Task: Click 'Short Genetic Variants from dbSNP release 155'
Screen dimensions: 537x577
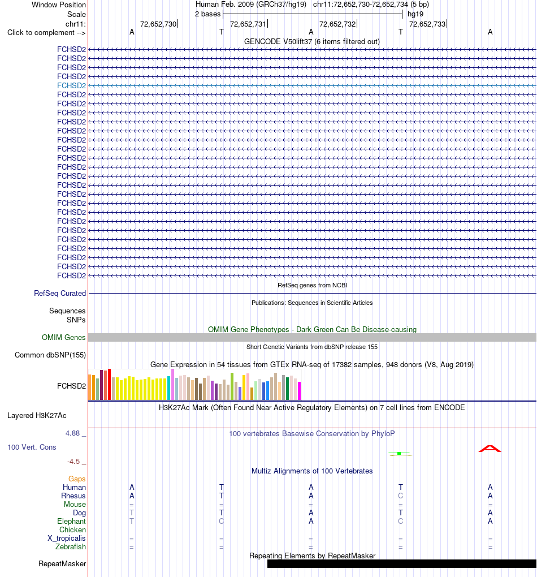Action: 312,347
